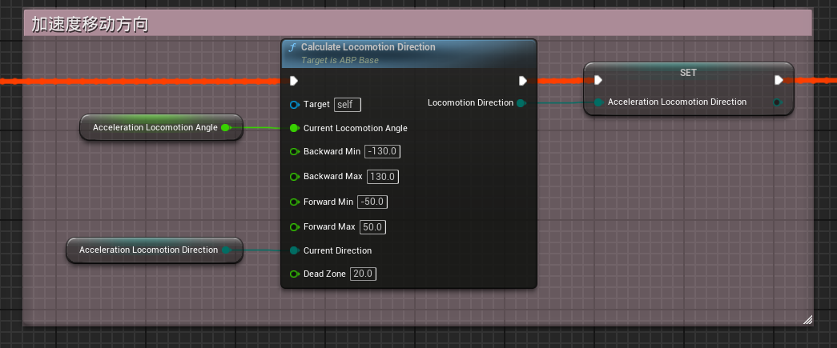The image size is (837, 348).
Task: Click the Forward Min pin
Action: [x=294, y=202]
